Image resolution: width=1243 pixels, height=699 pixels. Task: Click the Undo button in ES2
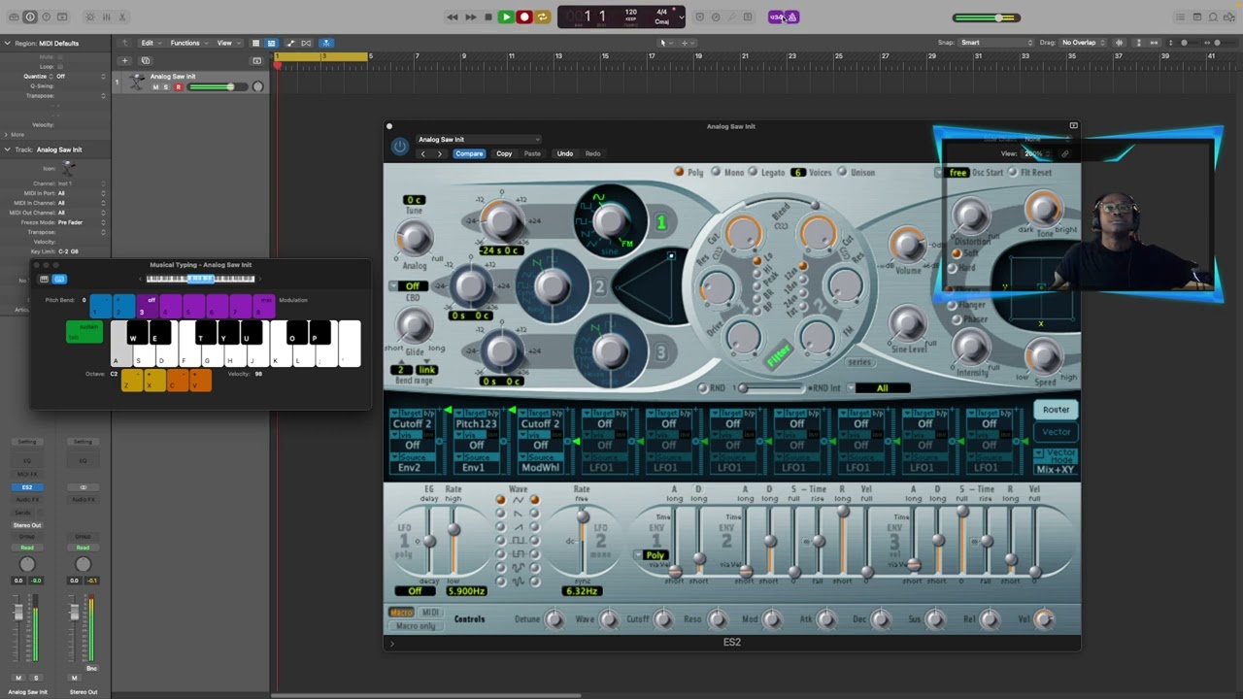[x=564, y=153]
